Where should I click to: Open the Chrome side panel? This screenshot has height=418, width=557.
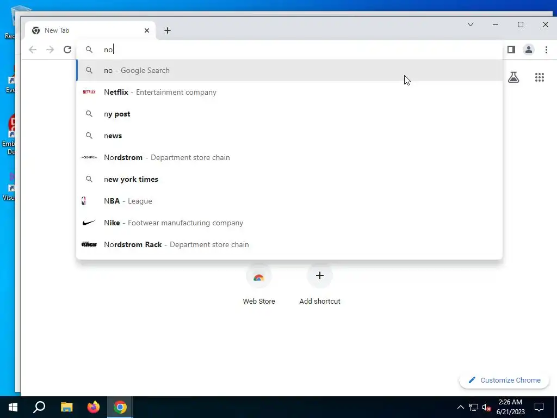[511, 50]
